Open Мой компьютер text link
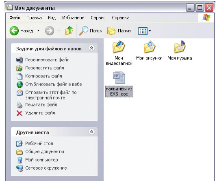This screenshot has width=217, height=181. (41, 160)
